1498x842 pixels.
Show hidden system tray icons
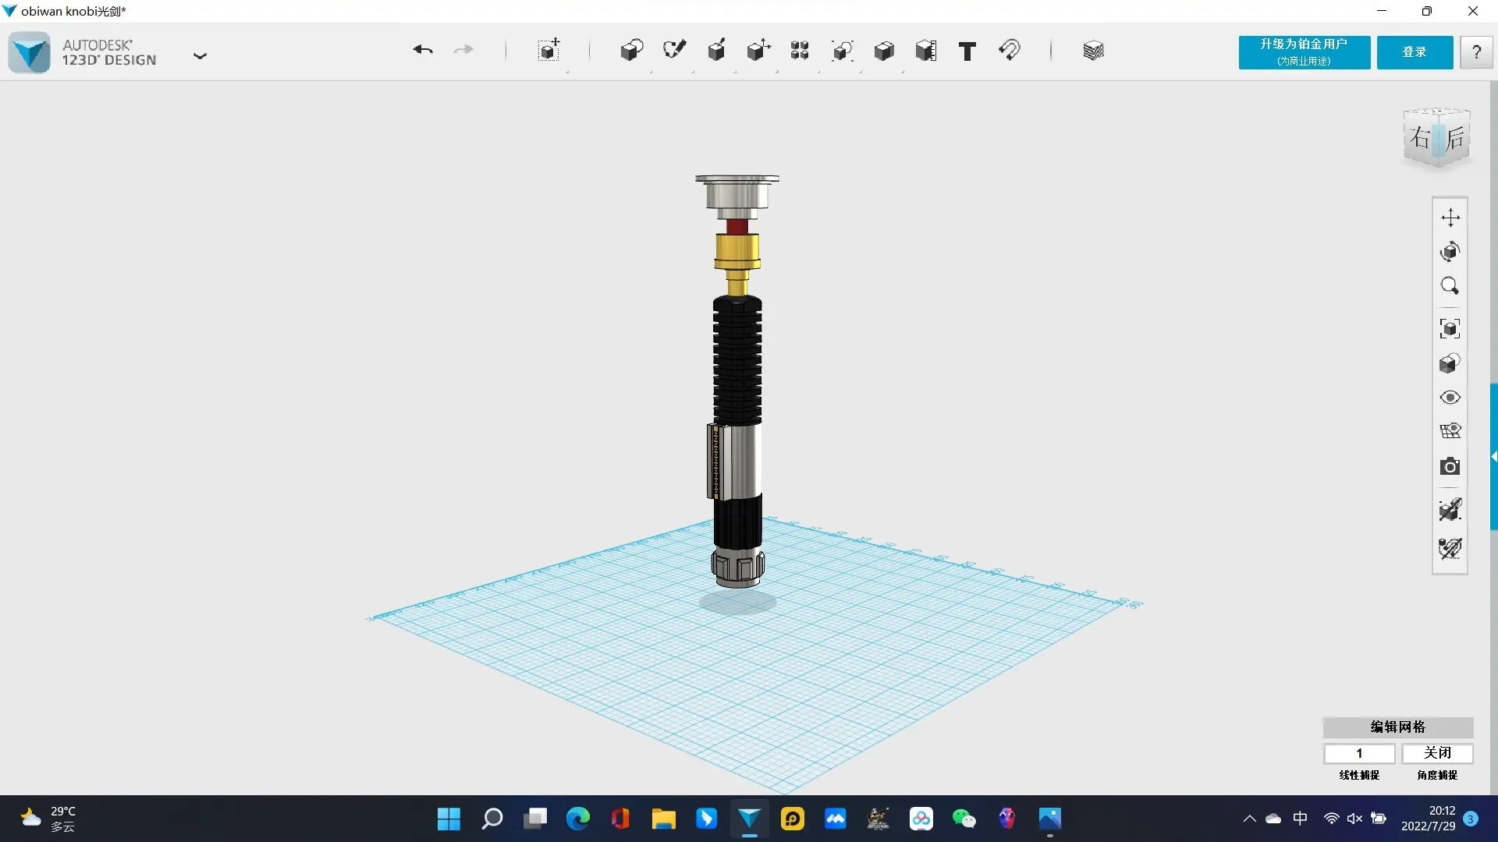click(1249, 819)
